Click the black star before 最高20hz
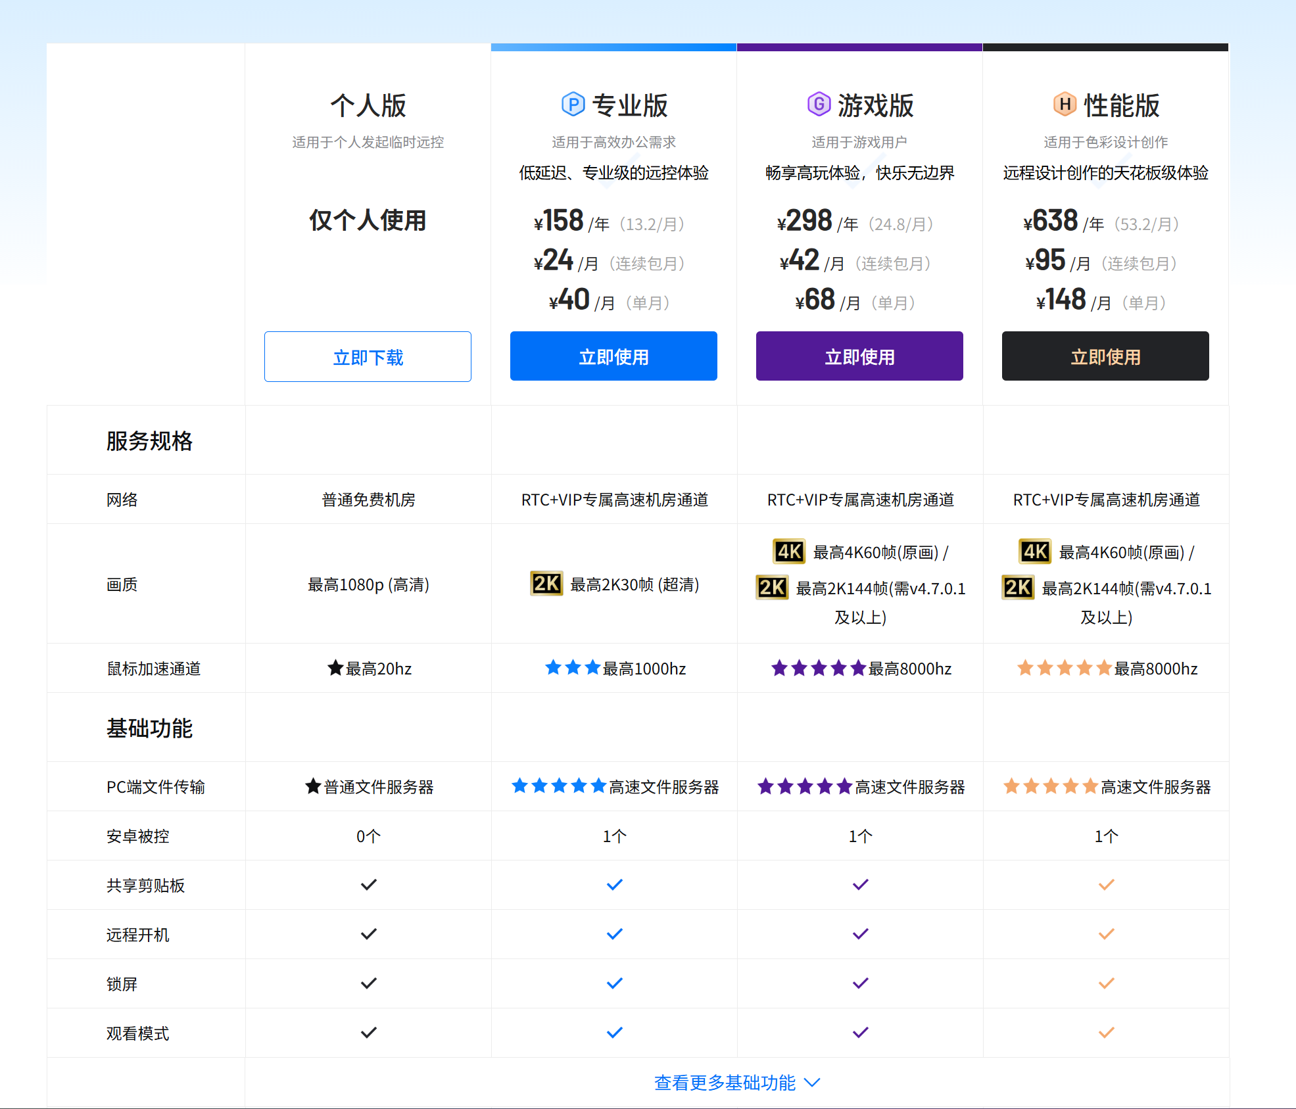The width and height of the screenshot is (1296, 1109). (335, 669)
